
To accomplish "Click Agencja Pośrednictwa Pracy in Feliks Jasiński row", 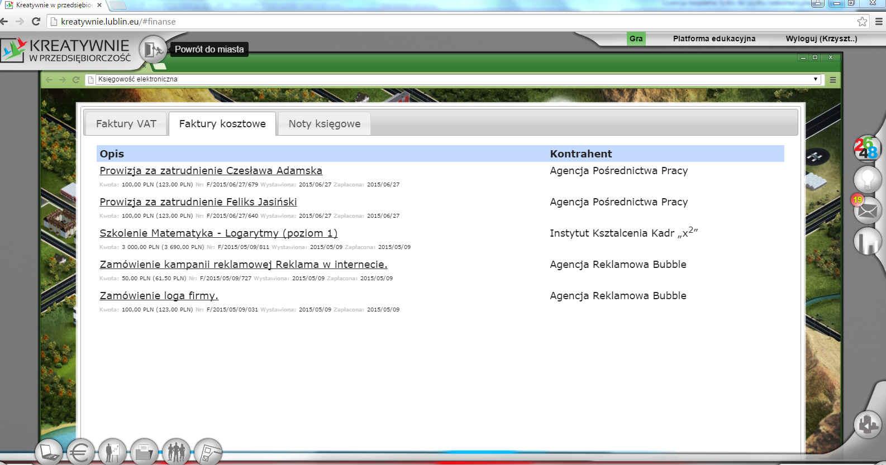I will pyautogui.click(x=619, y=202).
